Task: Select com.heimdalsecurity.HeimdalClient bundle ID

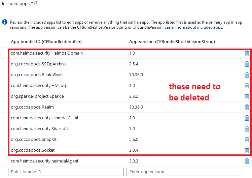Action: pos(45,118)
